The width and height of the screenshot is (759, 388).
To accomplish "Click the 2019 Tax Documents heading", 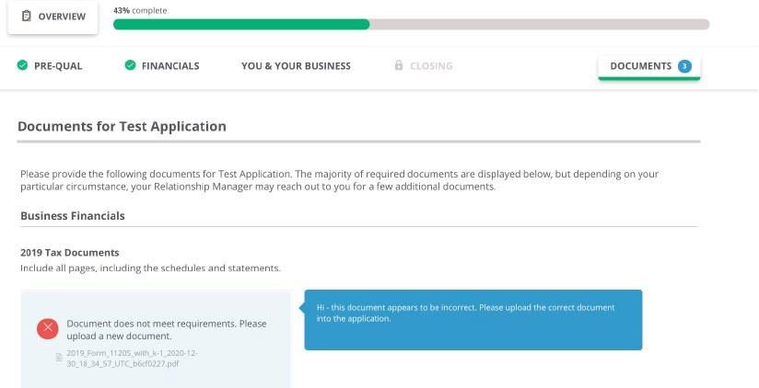I will pyautogui.click(x=70, y=253).
